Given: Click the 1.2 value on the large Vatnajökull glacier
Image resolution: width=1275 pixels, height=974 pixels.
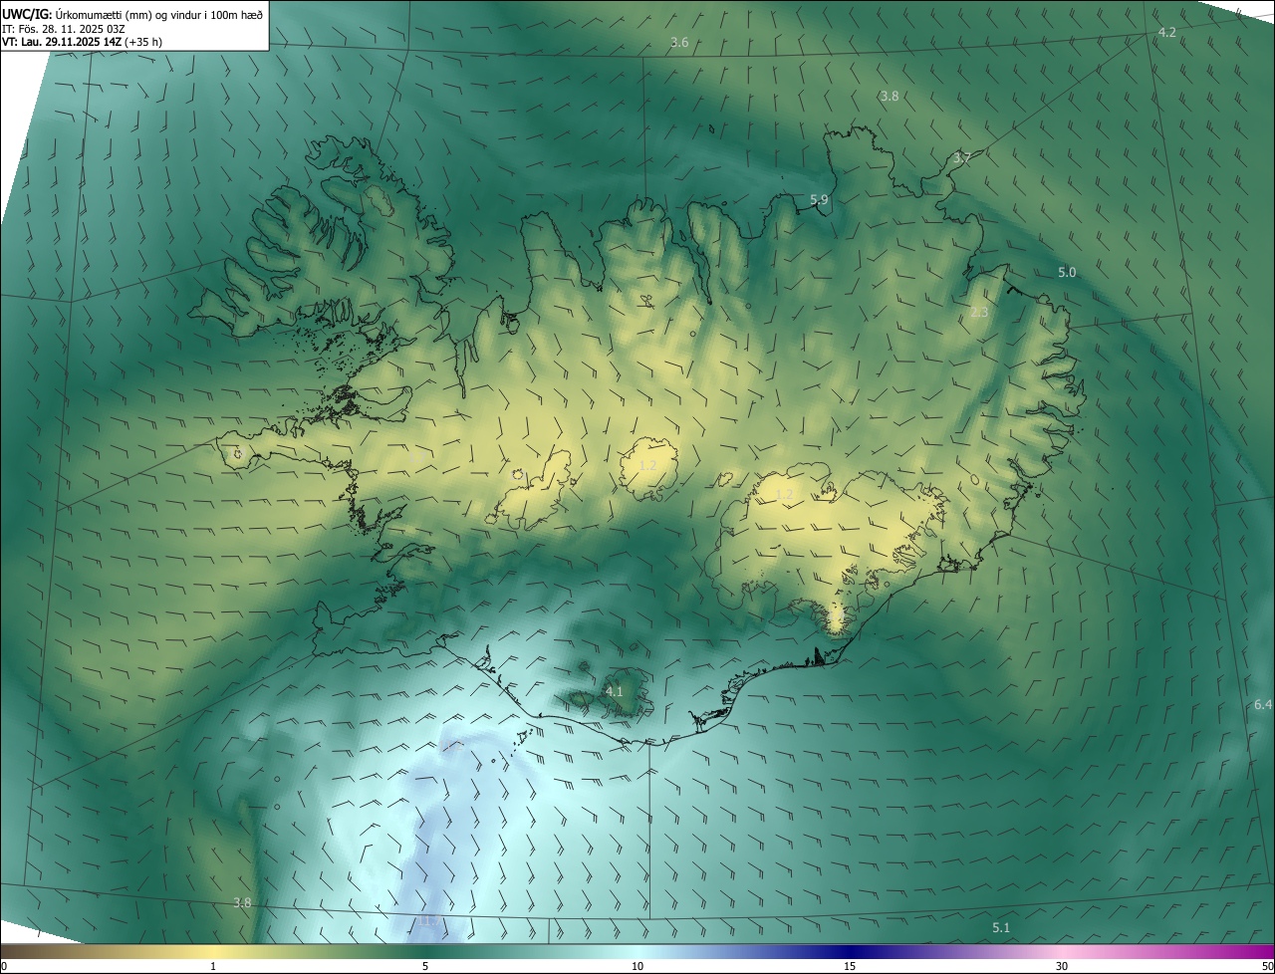Looking at the screenshot, I should [x=784, y=495].
